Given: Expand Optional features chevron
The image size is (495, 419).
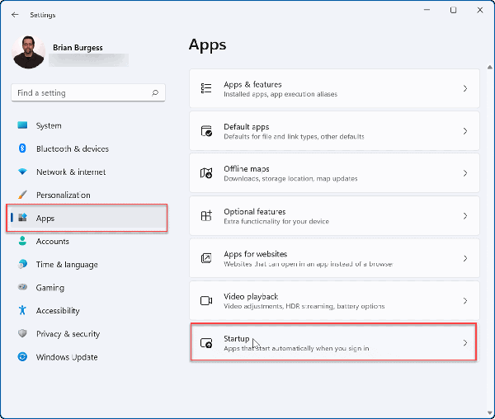Looking at the screenshot, I should coord(464,216).
